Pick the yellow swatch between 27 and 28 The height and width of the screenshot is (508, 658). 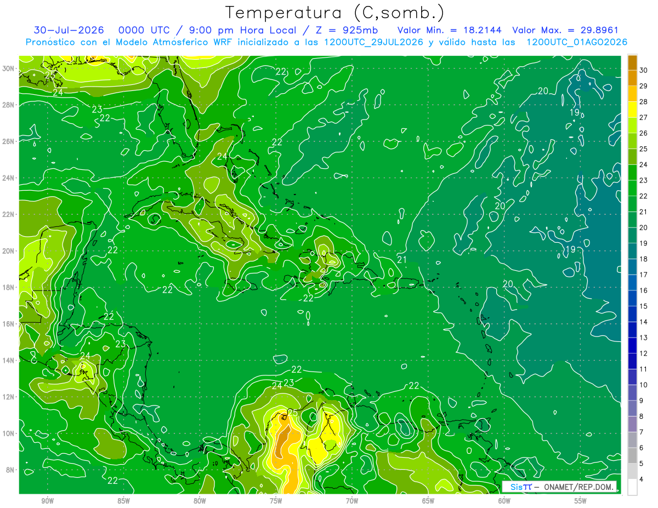[632, 110]
